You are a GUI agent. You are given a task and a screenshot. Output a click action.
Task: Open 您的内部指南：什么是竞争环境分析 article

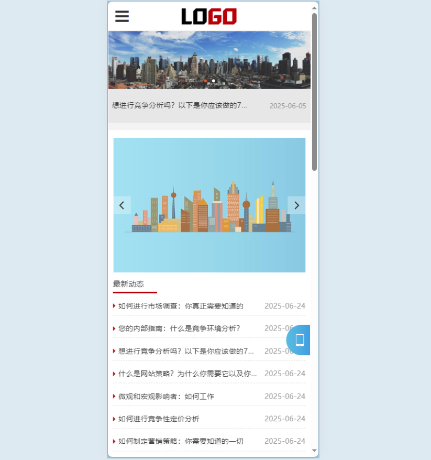point(175,328)
